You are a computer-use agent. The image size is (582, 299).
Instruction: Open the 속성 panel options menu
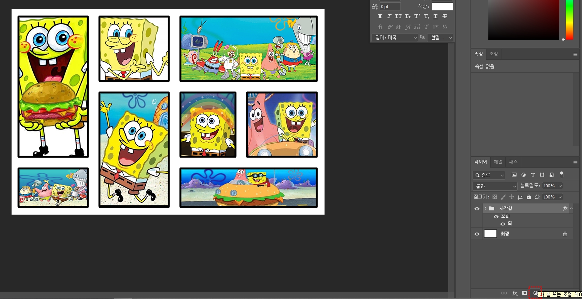pos(575,54)
